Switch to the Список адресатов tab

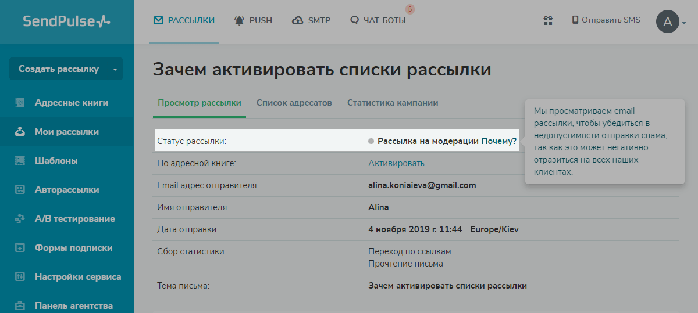click(x=294, y=103)
